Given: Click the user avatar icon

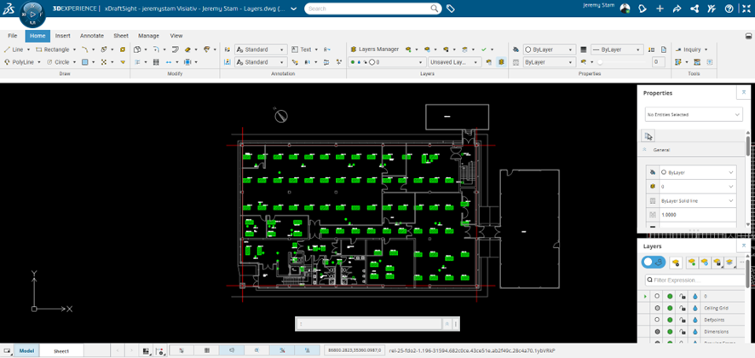Looking at the screenshot, I should tap(625, 9).
